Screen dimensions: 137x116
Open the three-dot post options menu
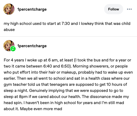[129, 9]
